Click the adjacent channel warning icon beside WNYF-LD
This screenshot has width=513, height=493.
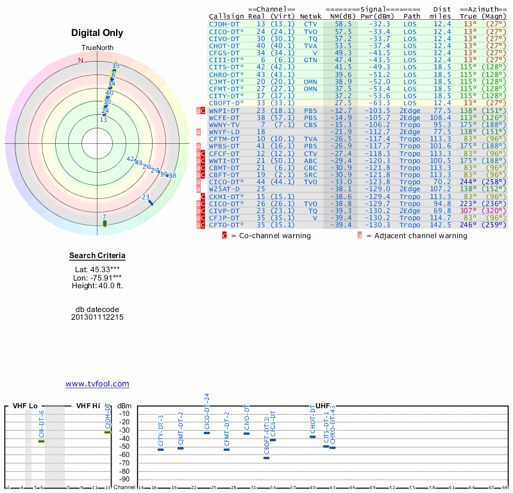199,132
